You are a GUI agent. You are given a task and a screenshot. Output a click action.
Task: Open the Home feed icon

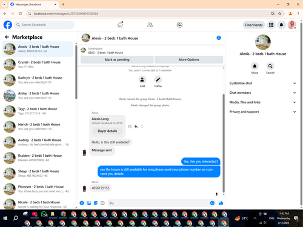point(120,25)
